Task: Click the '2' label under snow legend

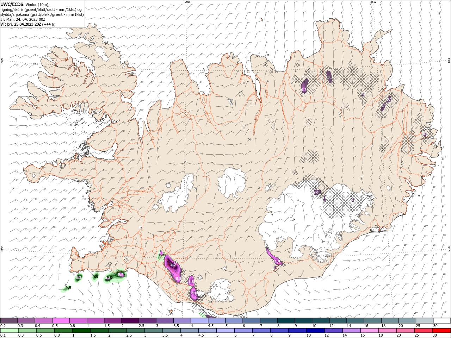Action: [x=123, y=326]
